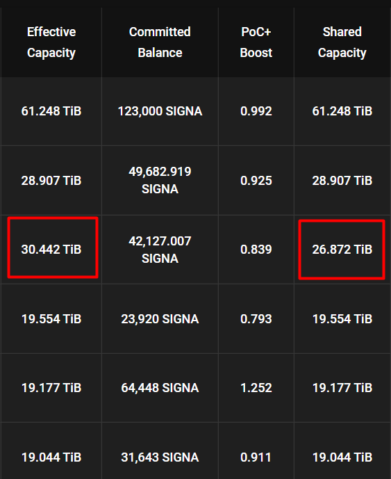Select the 42,127.007 SIGNA balance cell

pos(160,250)
